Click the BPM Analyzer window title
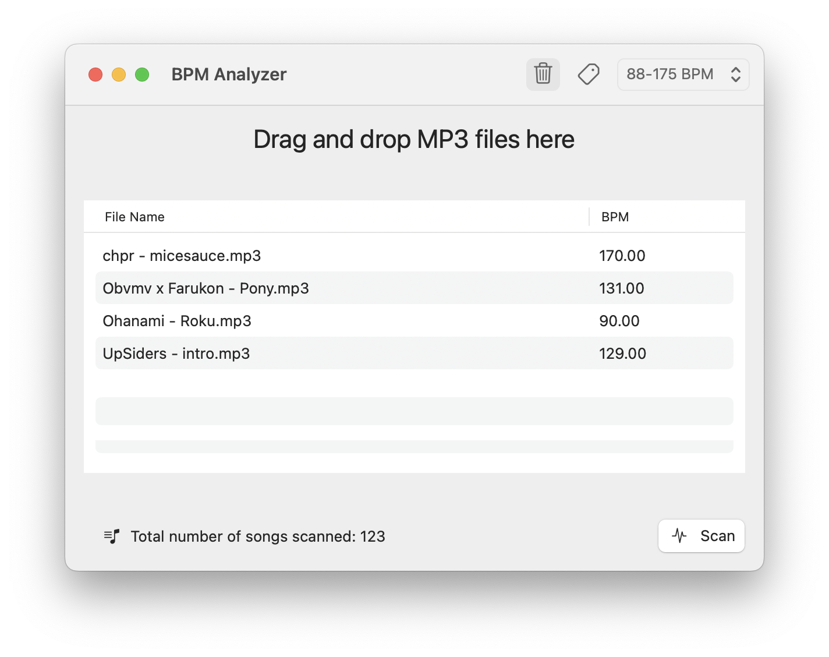The height and width of the screenshot is (657, 829). tap(229, 75)
